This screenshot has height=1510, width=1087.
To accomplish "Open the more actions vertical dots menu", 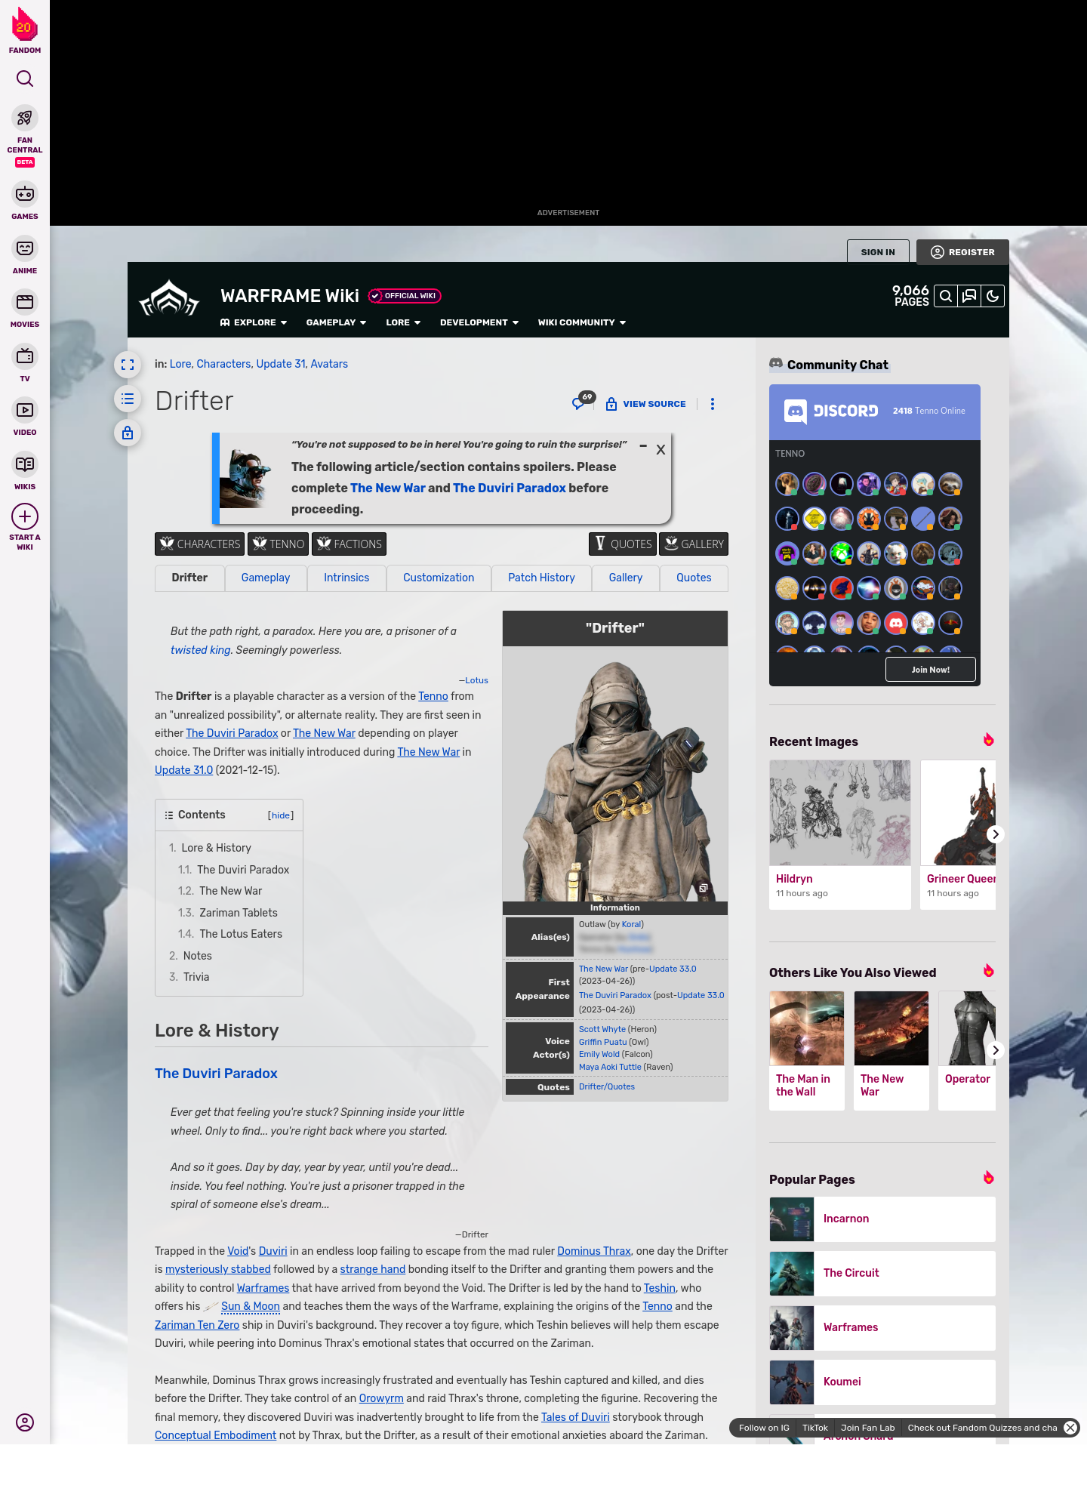I will pos(713,404).
